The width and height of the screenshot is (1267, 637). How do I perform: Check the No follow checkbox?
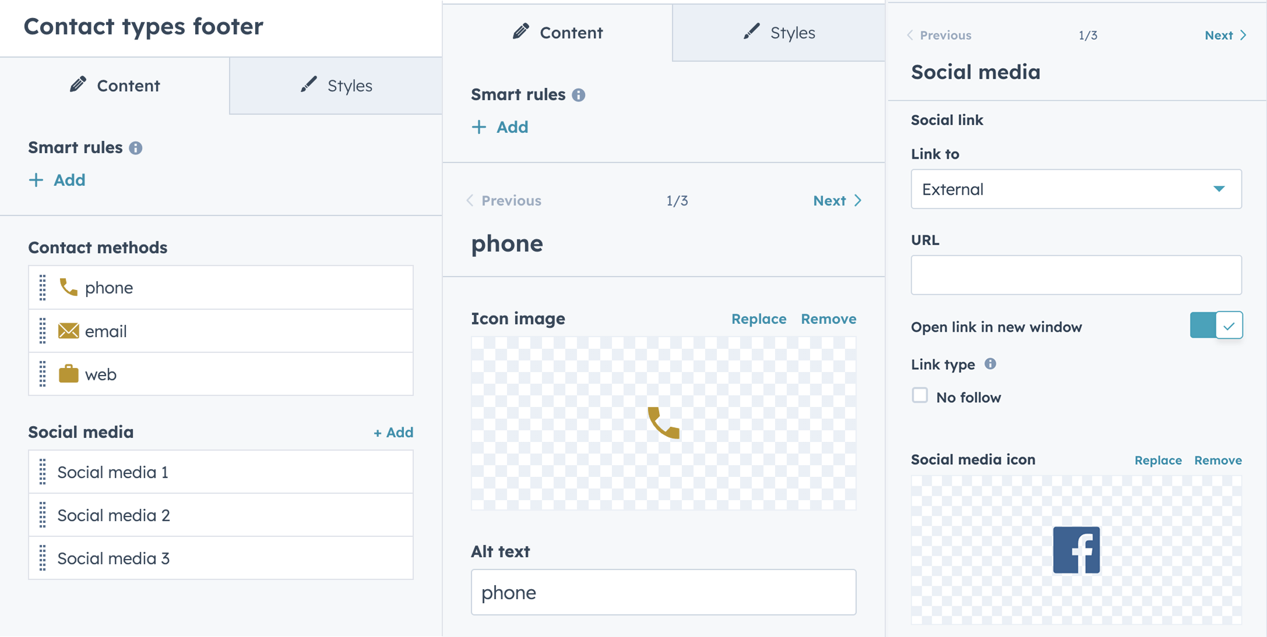point(920,395)
